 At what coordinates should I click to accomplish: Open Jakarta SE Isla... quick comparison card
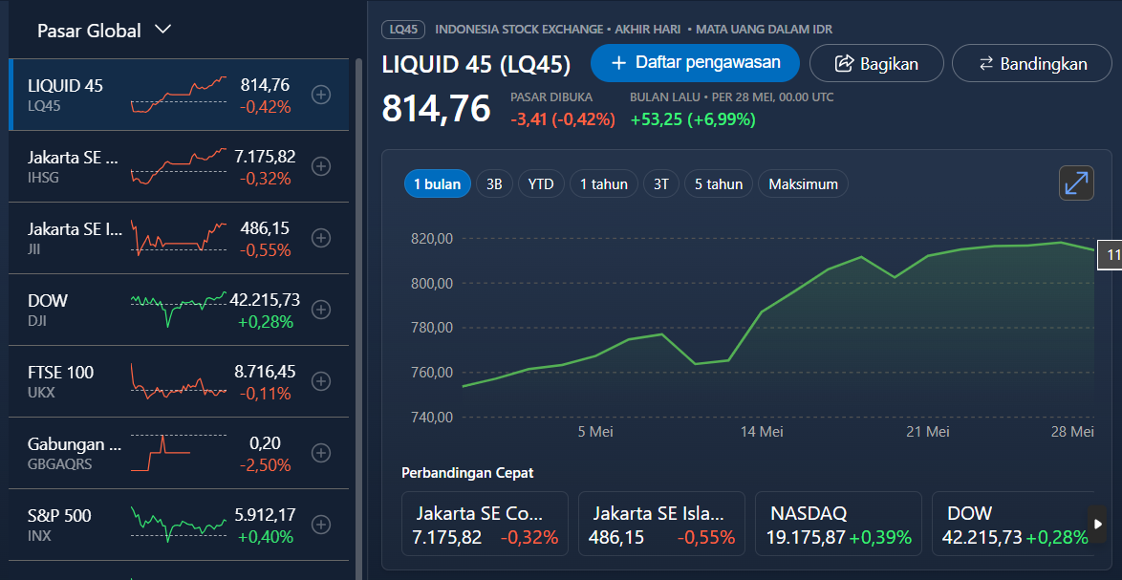click(x=661, y=524)
